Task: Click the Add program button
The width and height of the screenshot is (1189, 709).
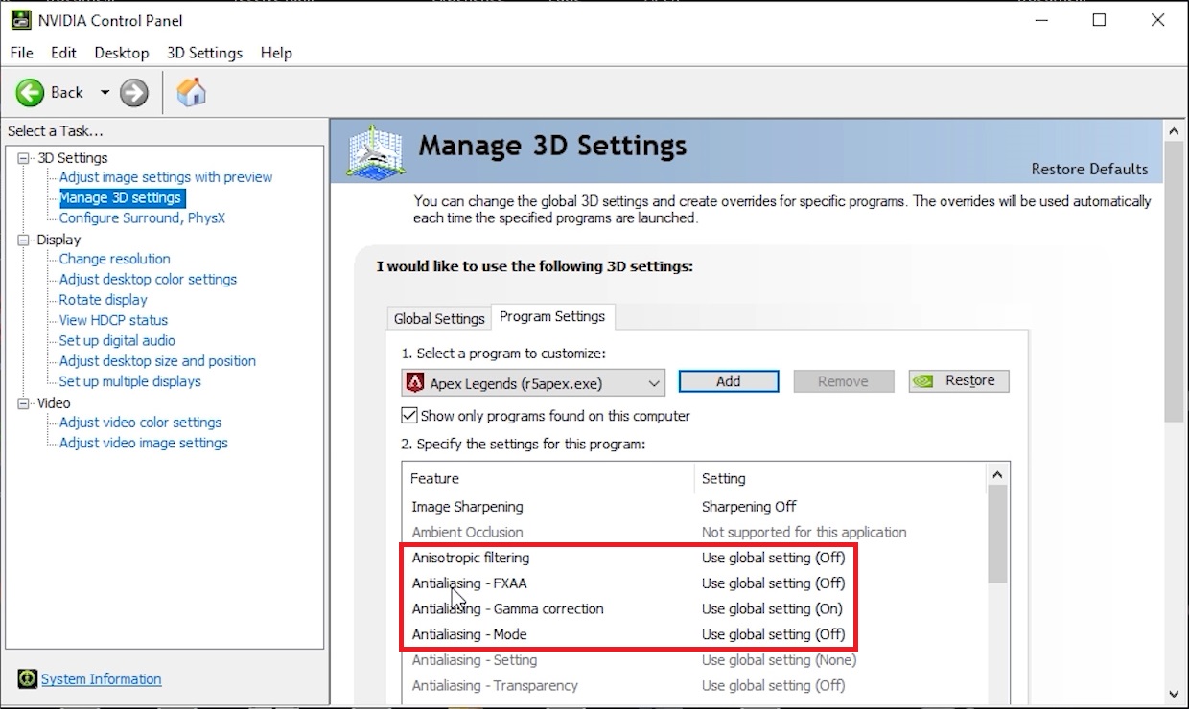Action: (x=728, y=381)
